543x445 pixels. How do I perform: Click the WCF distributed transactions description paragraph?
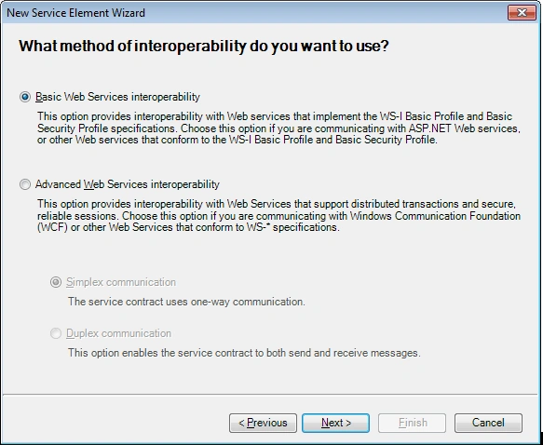(278, 216)
